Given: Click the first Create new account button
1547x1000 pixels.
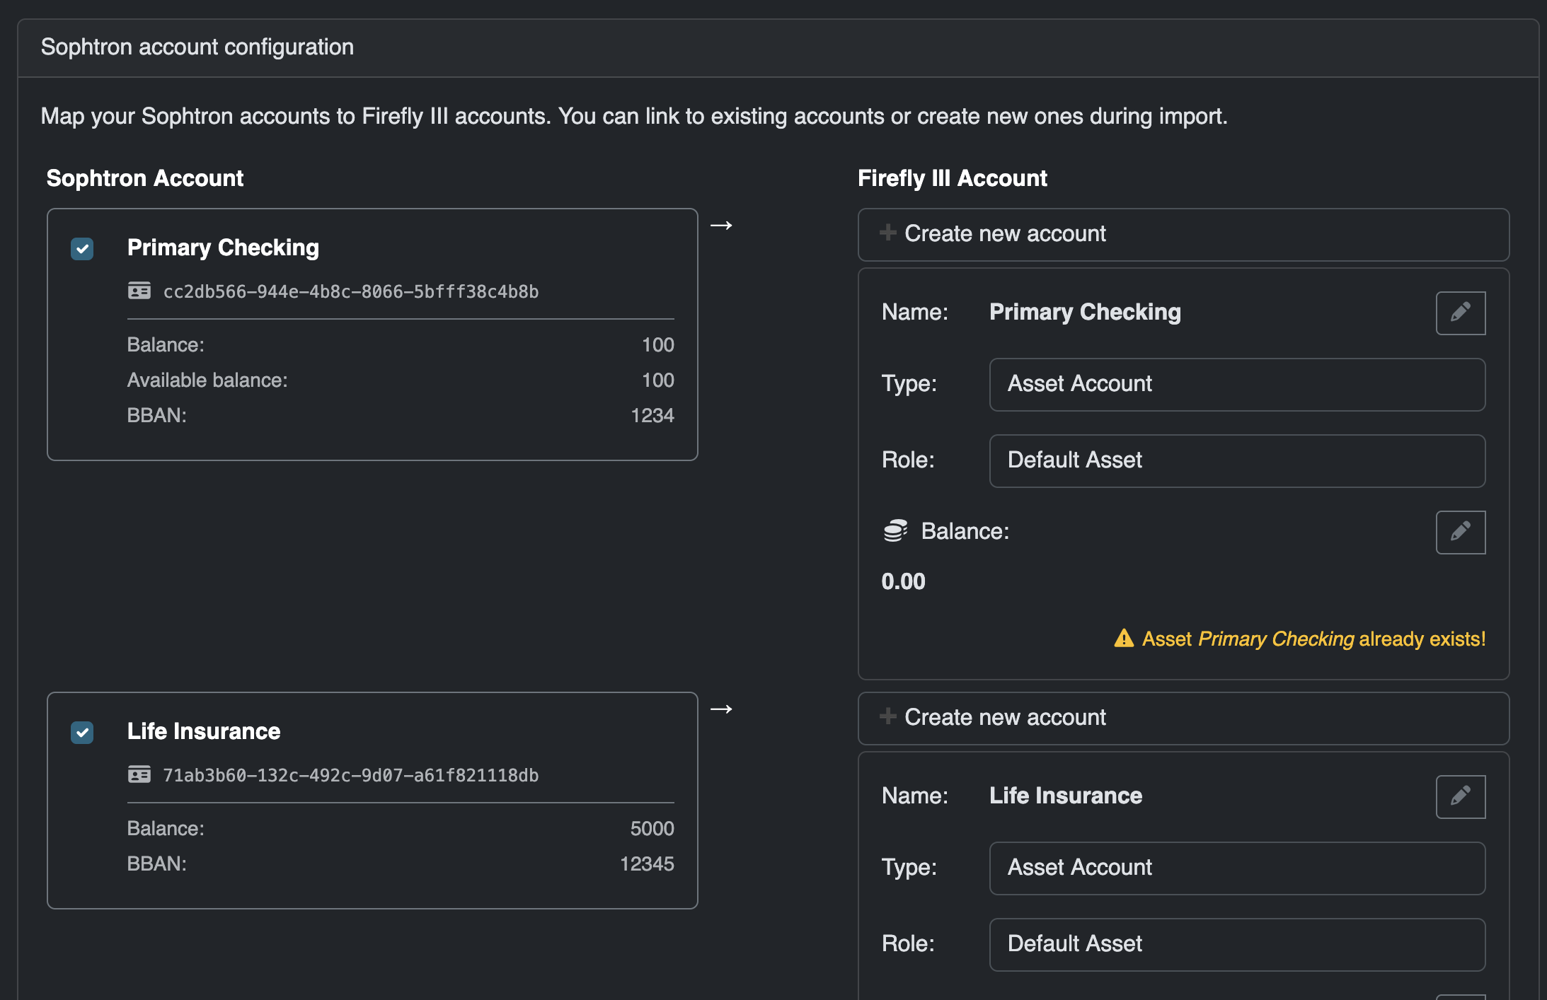Looking at the screenshot, I should click(x=1183, y=233).
